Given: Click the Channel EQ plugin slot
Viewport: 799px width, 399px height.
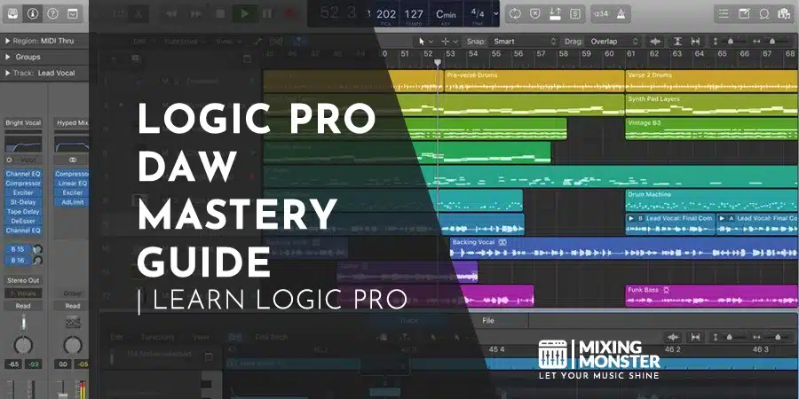Looking at the screenshot, I should [x=23, y=175].
